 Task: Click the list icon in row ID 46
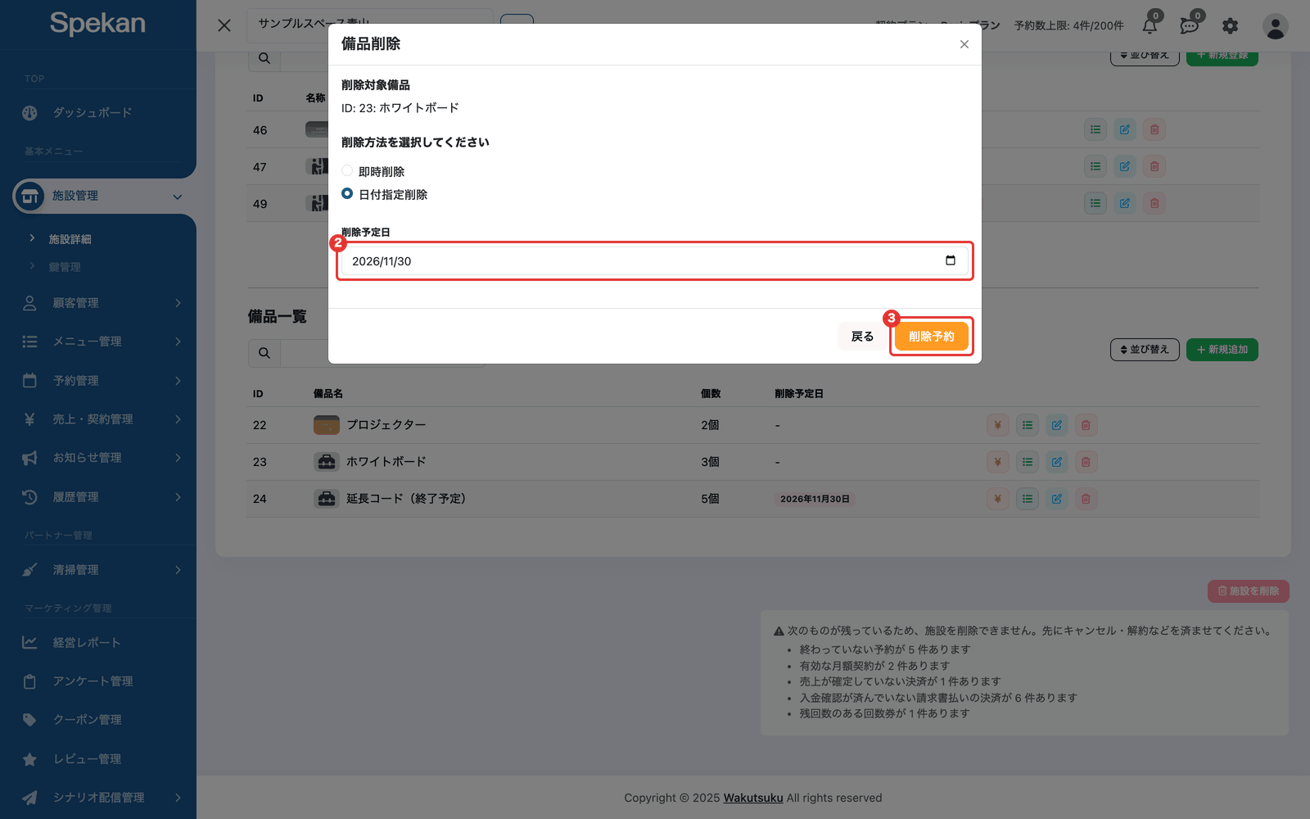pos(1095,129)
